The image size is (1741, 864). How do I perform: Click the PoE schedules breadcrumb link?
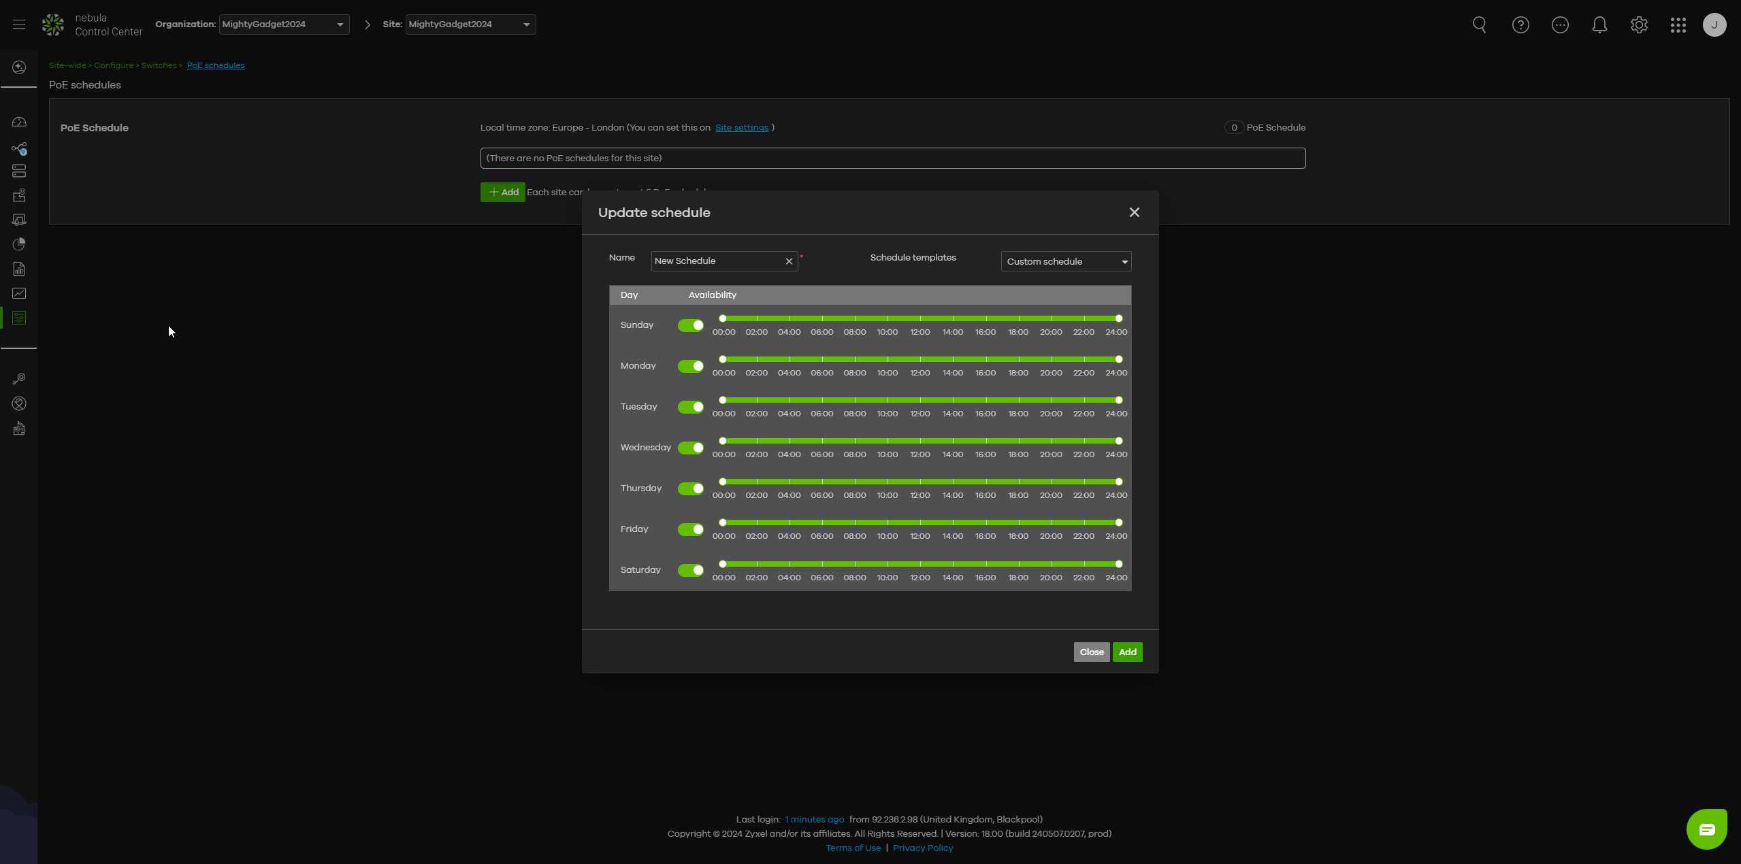[215, 65]
